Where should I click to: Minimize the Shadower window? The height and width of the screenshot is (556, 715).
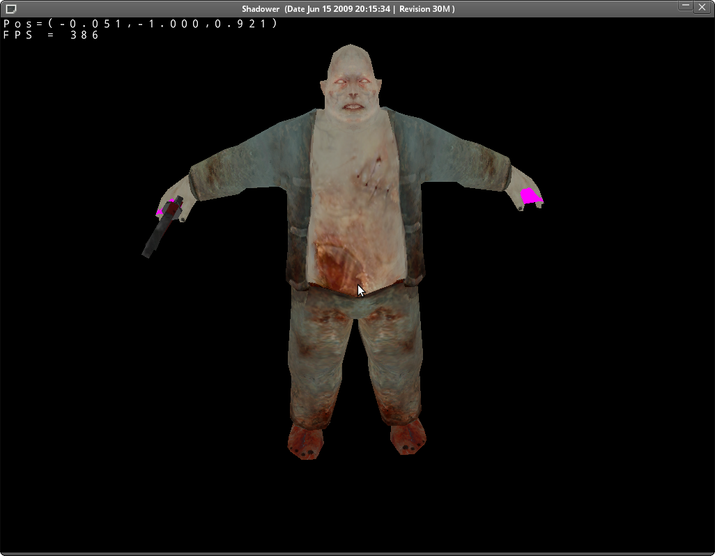pos(685,6)
